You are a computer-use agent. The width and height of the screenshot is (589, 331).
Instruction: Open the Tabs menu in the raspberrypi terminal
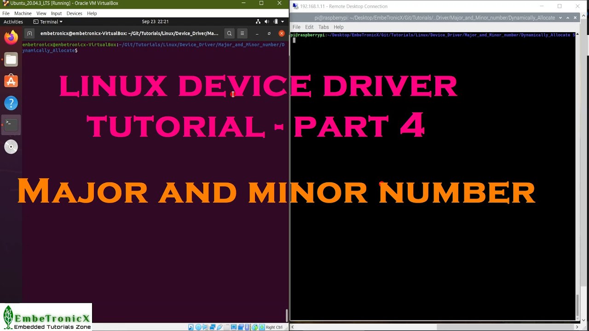coord(323,27)
